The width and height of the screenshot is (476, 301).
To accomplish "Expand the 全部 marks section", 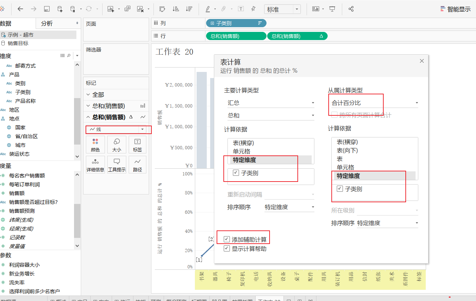I will pos(88,95).
